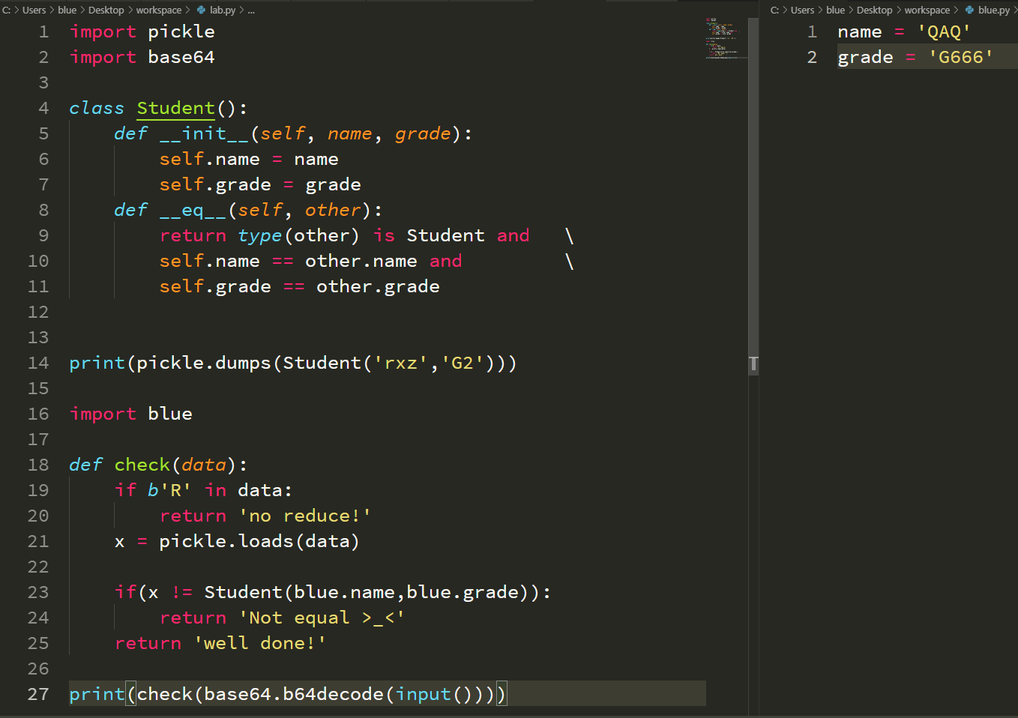Select the blue folder breadcrumb in blue.py pane
This screenshot has height=718, width=1018.
click(x=836, y=10)
